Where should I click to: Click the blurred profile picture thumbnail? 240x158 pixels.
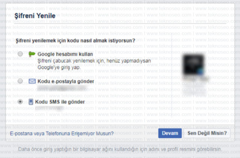point(193,65)
